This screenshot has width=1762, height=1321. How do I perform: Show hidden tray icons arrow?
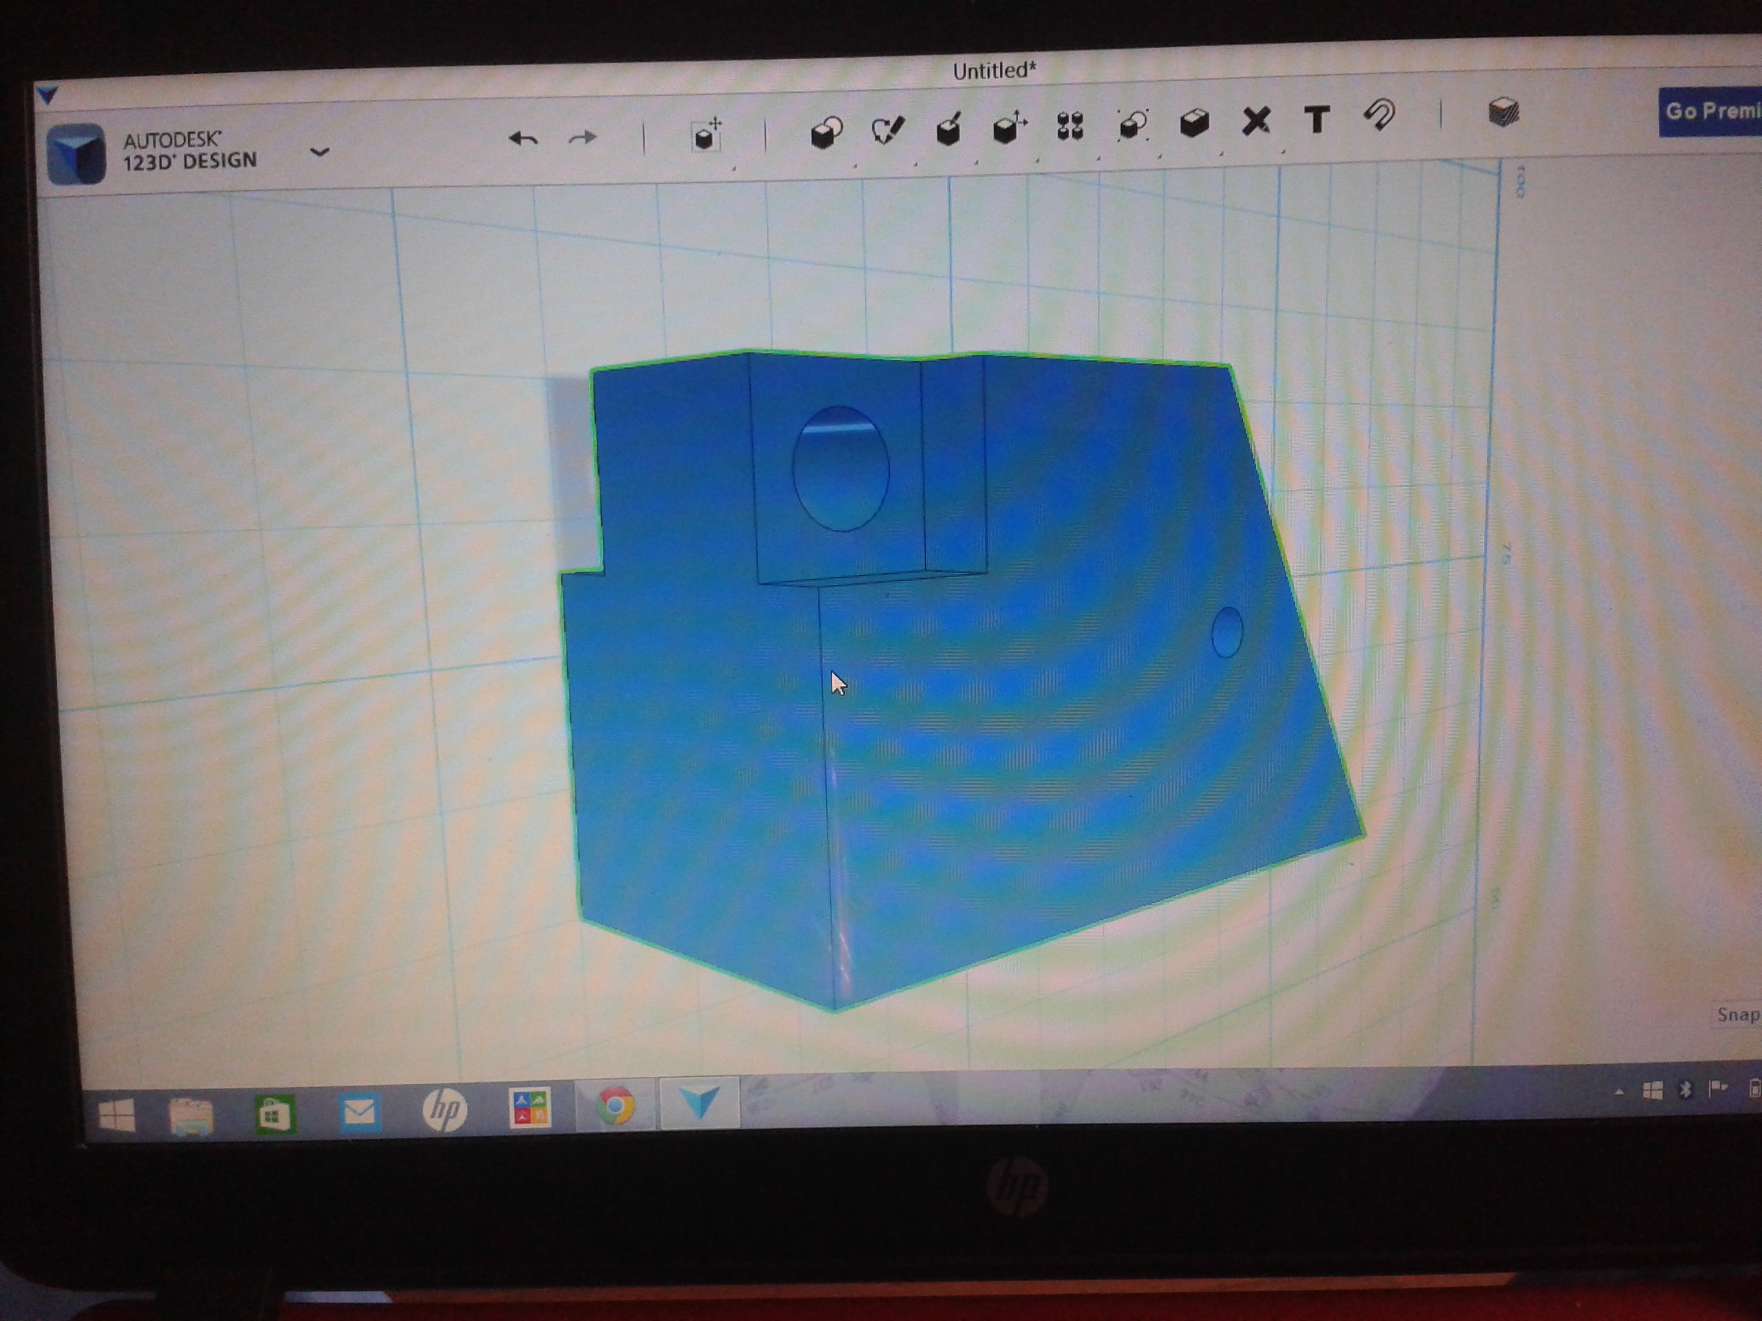[x=1619, y=1093]
